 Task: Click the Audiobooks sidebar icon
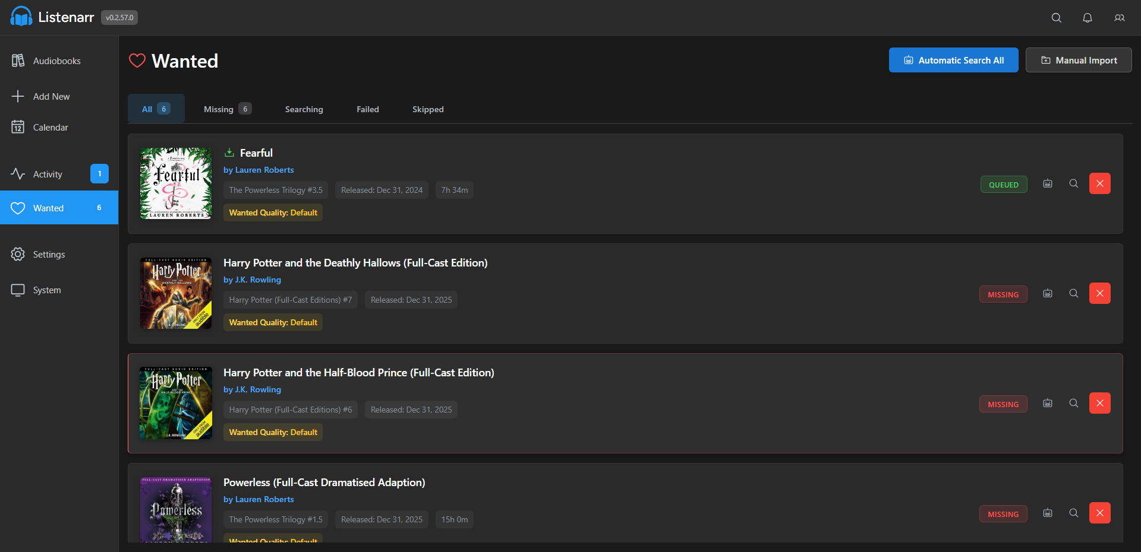[x=18, y=61]
